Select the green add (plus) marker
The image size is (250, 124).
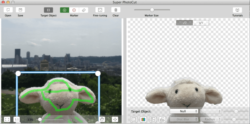click(x=64, y=10)
